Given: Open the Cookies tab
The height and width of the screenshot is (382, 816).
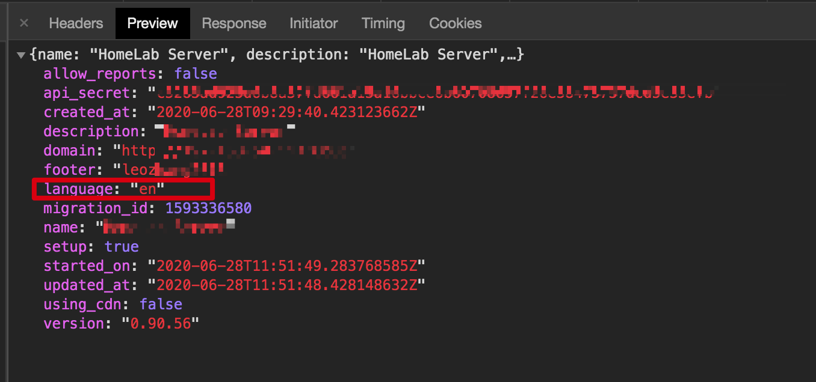Looking at the screenshot, I should (x=455, y=23).
